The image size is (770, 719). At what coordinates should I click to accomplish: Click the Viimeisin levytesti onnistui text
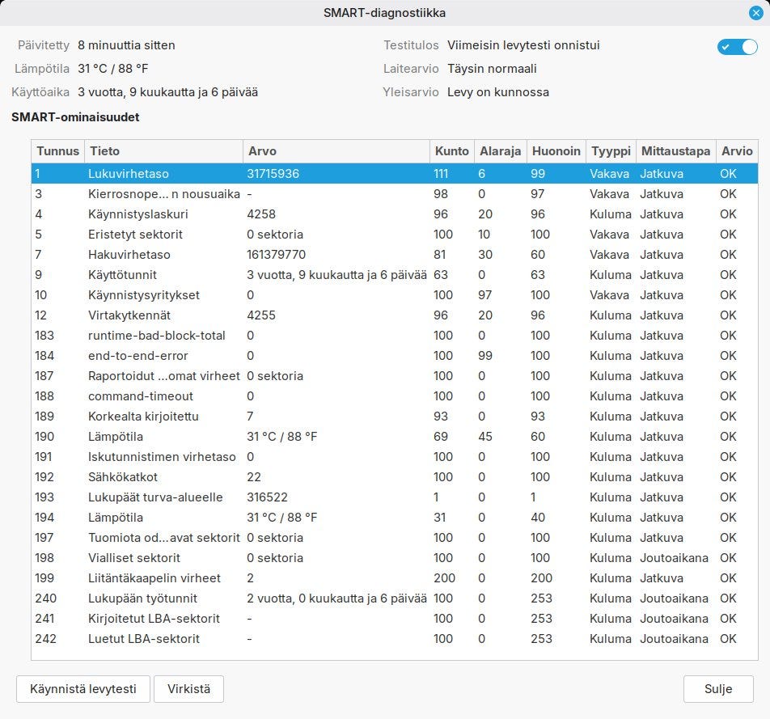(523, 45)
